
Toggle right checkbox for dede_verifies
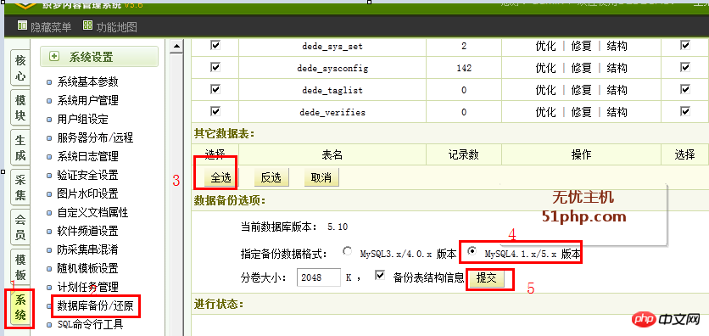(685, 111)
